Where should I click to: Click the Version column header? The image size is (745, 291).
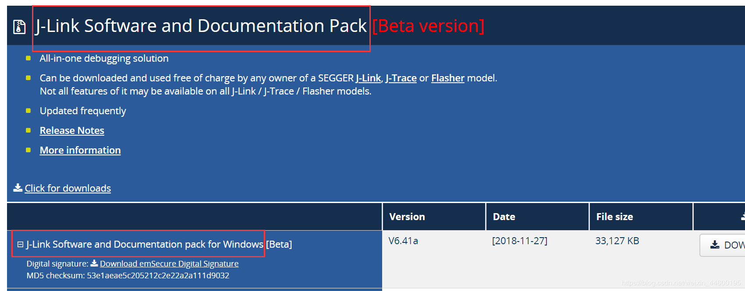407,216
